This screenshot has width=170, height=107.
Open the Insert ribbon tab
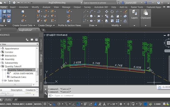point(13,7)
